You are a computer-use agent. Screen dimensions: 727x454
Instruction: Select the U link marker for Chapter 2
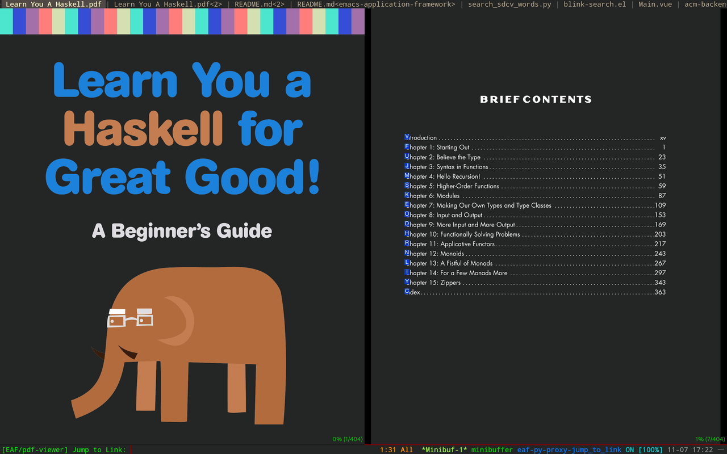coord(407,156)
